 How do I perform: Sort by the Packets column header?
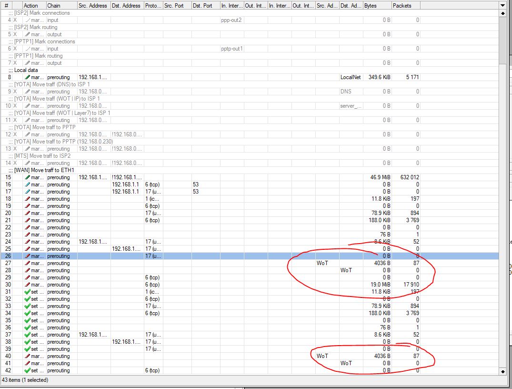coord(405,5)
